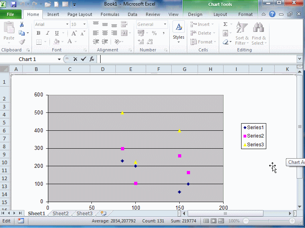305x228 pixels.
Task: Toggle Italic formatting
Action: point(48,33)
